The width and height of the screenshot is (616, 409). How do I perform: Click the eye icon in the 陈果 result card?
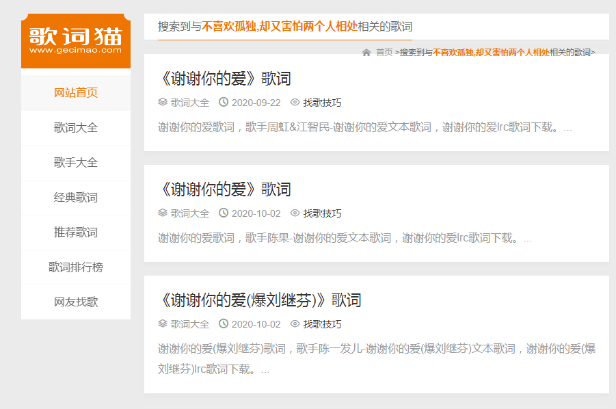(295, 213)
